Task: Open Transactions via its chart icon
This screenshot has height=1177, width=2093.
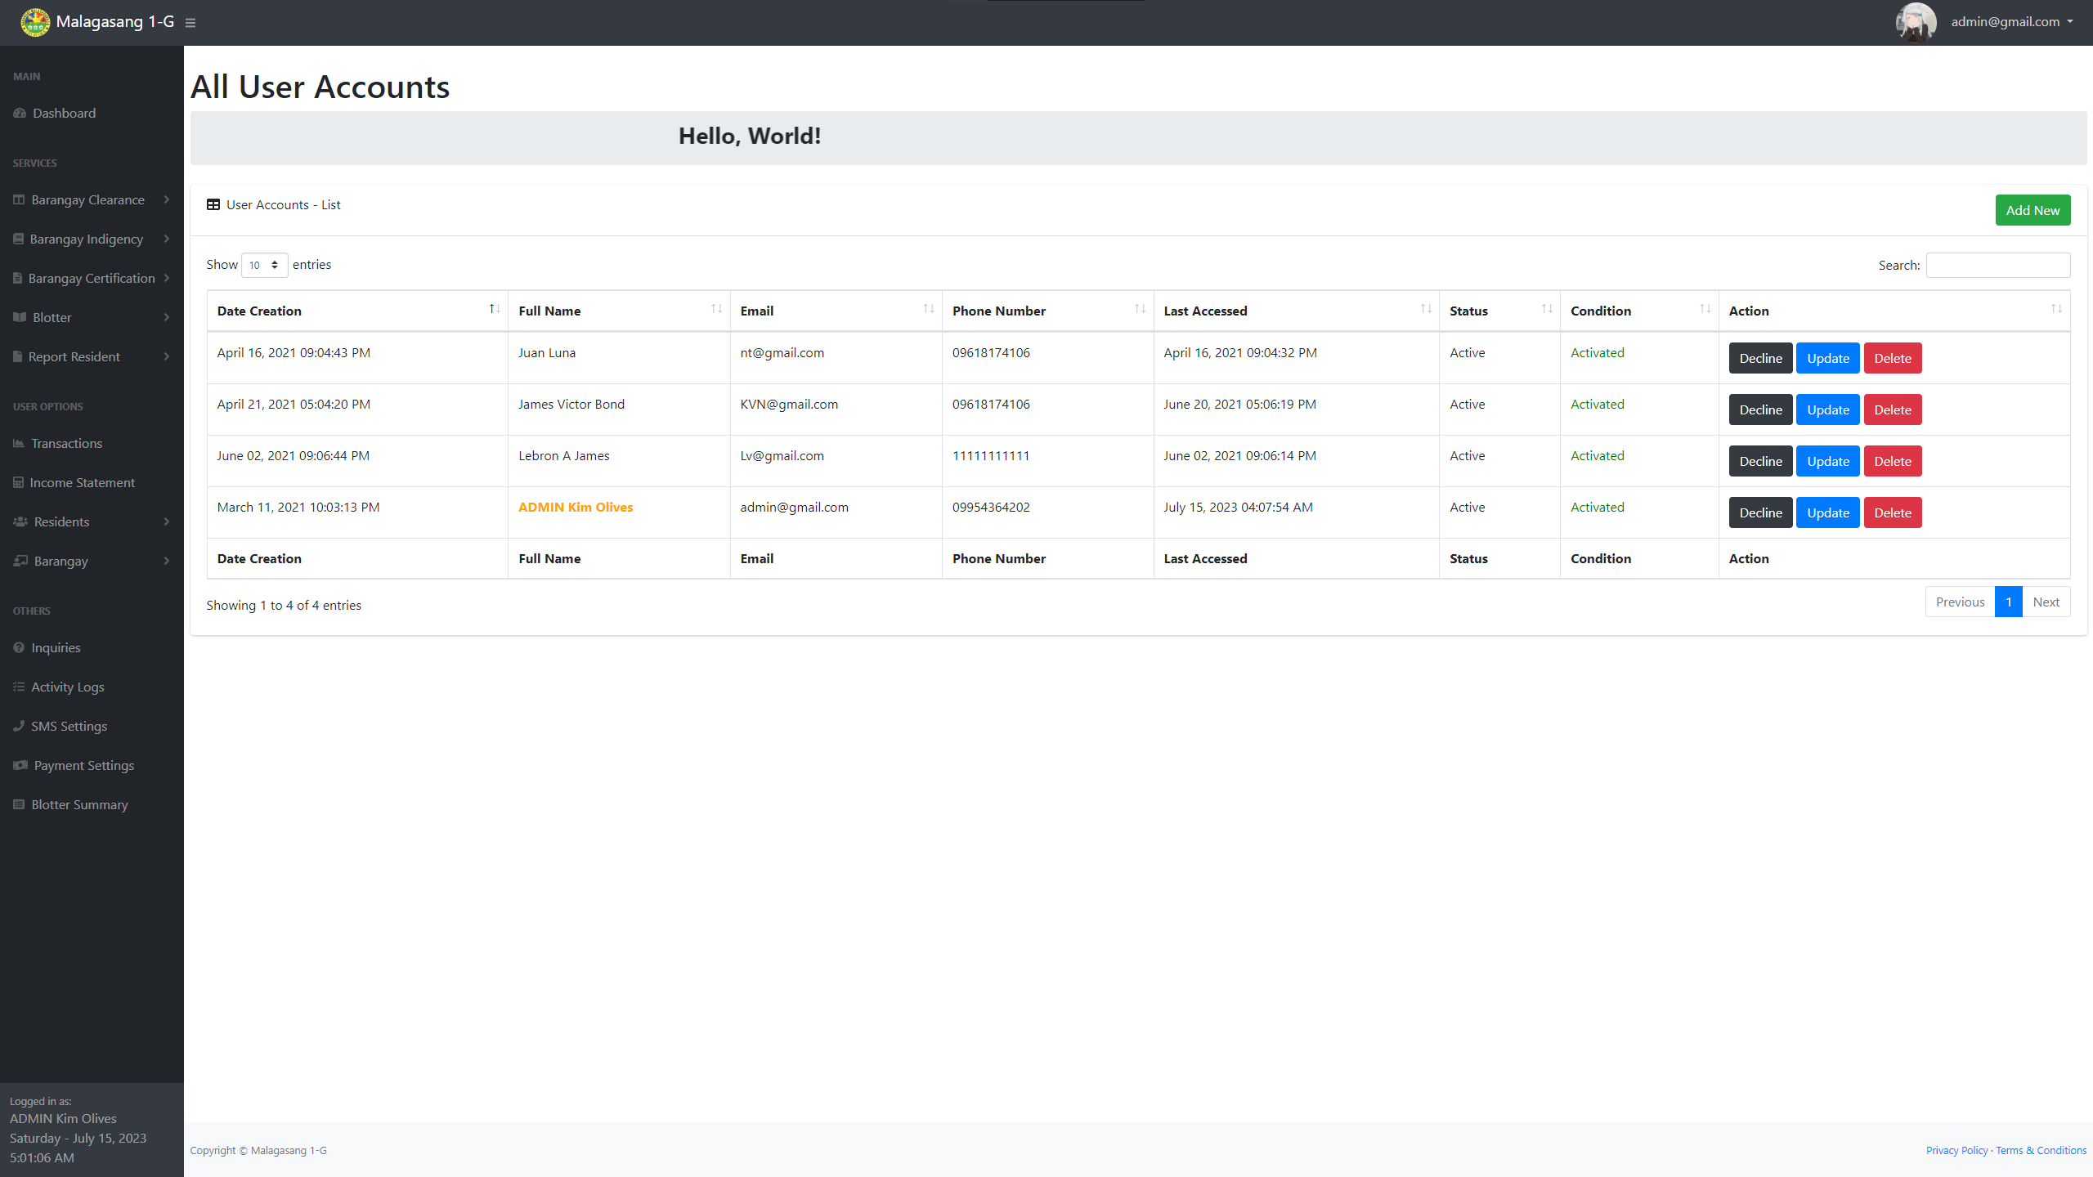Action: click(18, 443)
